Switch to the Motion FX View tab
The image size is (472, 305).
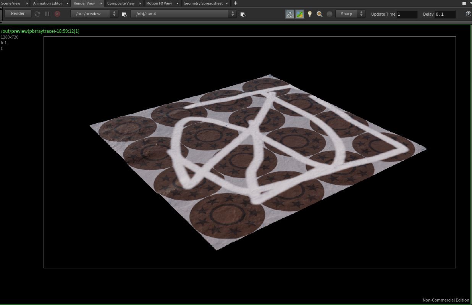[x=159, y=3]
